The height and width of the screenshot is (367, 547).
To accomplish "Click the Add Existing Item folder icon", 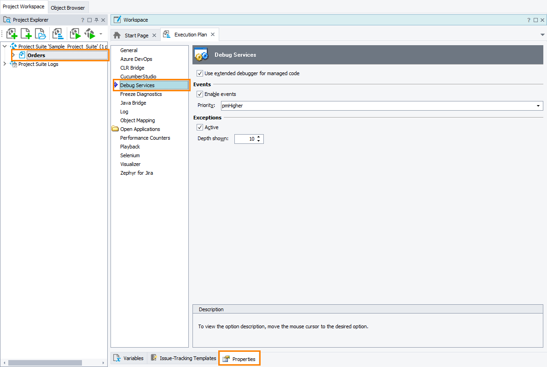I will pyautogui.click(x=41, y=34).
